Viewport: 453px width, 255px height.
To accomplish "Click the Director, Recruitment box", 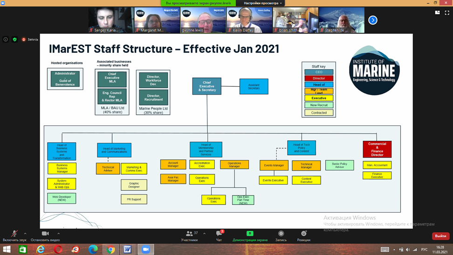I will (153, 97).
